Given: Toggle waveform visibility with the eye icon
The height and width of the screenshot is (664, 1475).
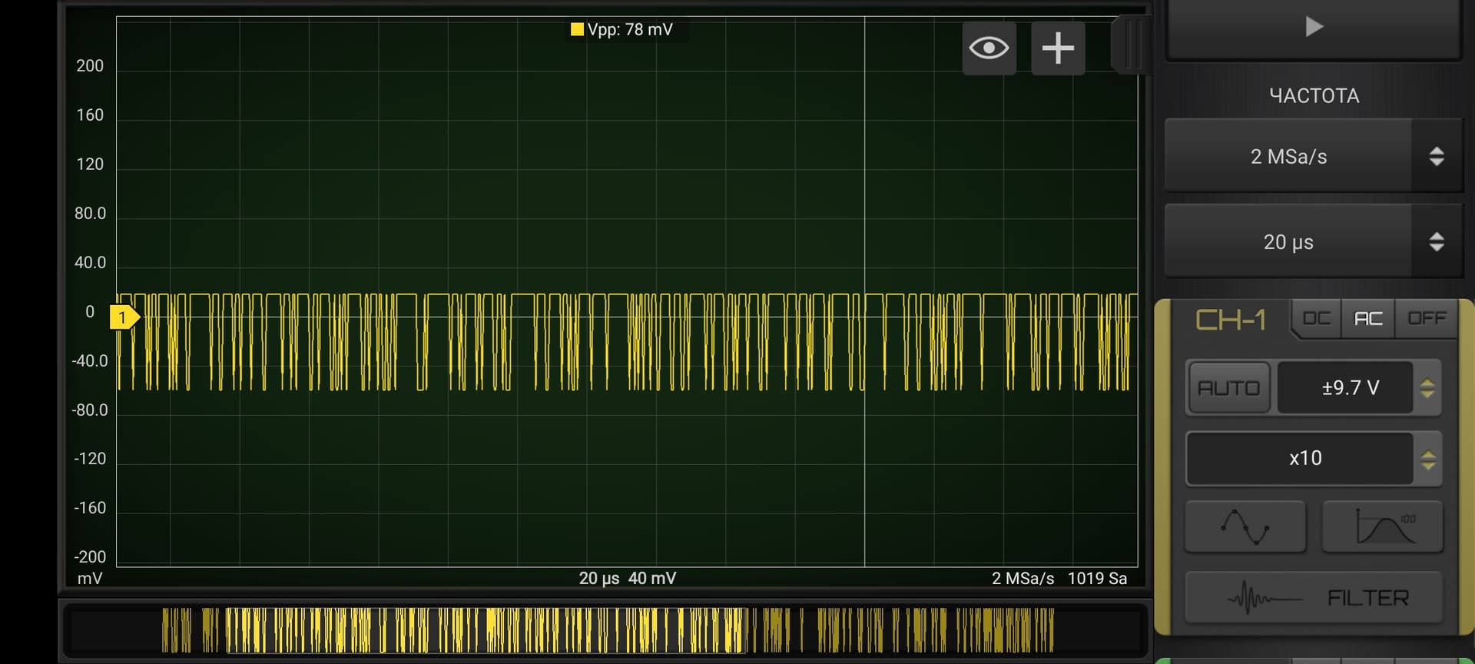Looking at the screenshot, I should pos(989,48).
